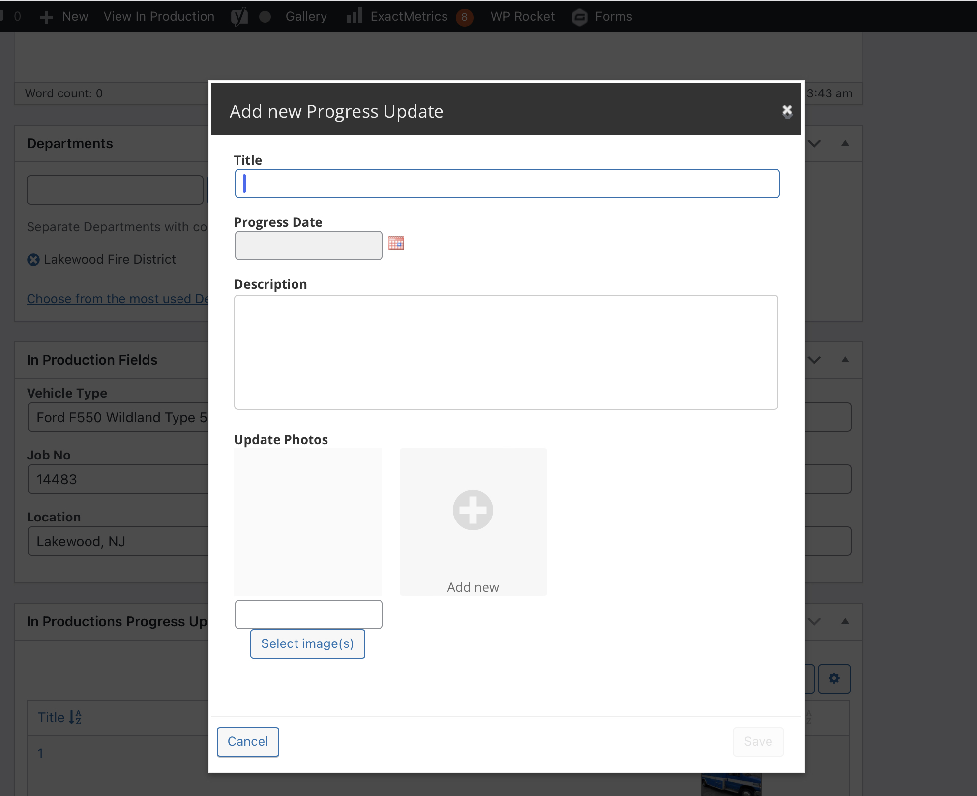Viewport: 977px width, 796px height.
Task: Open the New content menu
Action: [x=64, y=16]
